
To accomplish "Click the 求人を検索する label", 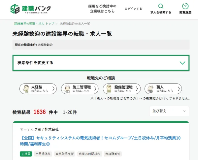I will coord(161,13).
